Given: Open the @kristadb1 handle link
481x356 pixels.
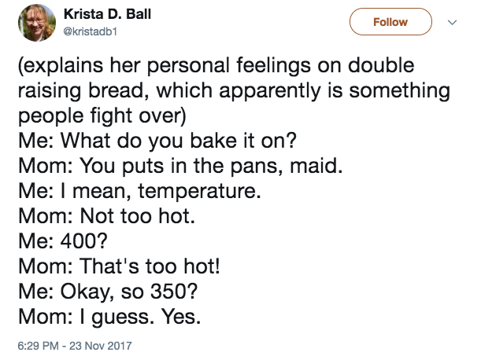Looking at the screenshot, I should [x=91, y=31].
